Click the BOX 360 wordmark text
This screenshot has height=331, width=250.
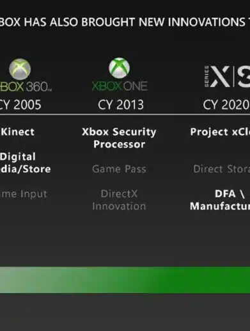coord(26,86)
